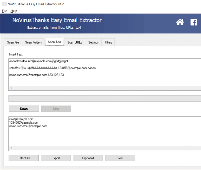Copy results with the Clipboard button

click(x=88, y=158)
